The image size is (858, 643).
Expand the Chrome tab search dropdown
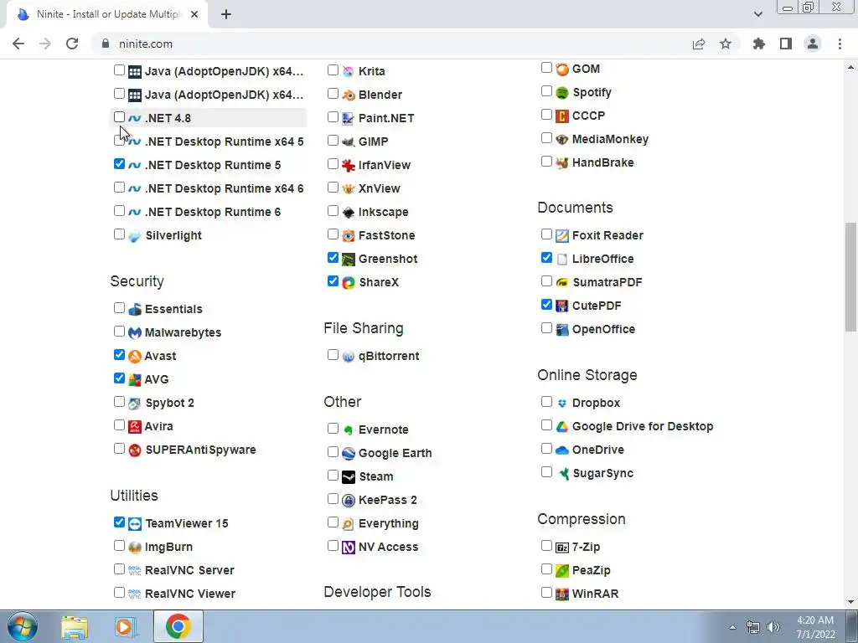758,14
